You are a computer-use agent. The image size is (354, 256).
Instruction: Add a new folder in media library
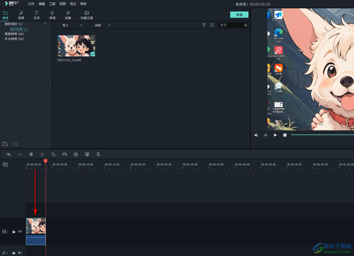pos(5,144)
